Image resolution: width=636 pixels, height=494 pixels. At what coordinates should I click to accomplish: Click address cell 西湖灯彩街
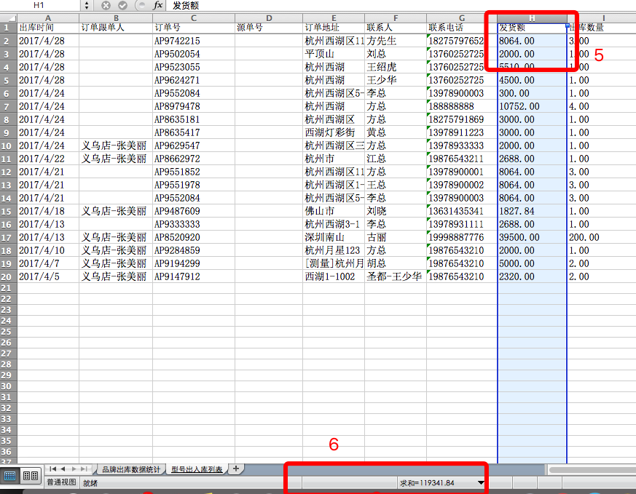[334, 132]
